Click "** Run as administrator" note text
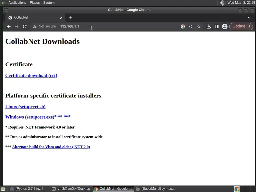The height and width of the screenshot is (192, 256). (54, 137)
